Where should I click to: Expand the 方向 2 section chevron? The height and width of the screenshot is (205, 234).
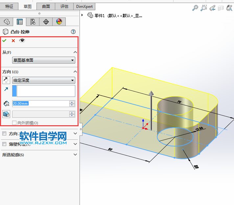pos(75,133)
